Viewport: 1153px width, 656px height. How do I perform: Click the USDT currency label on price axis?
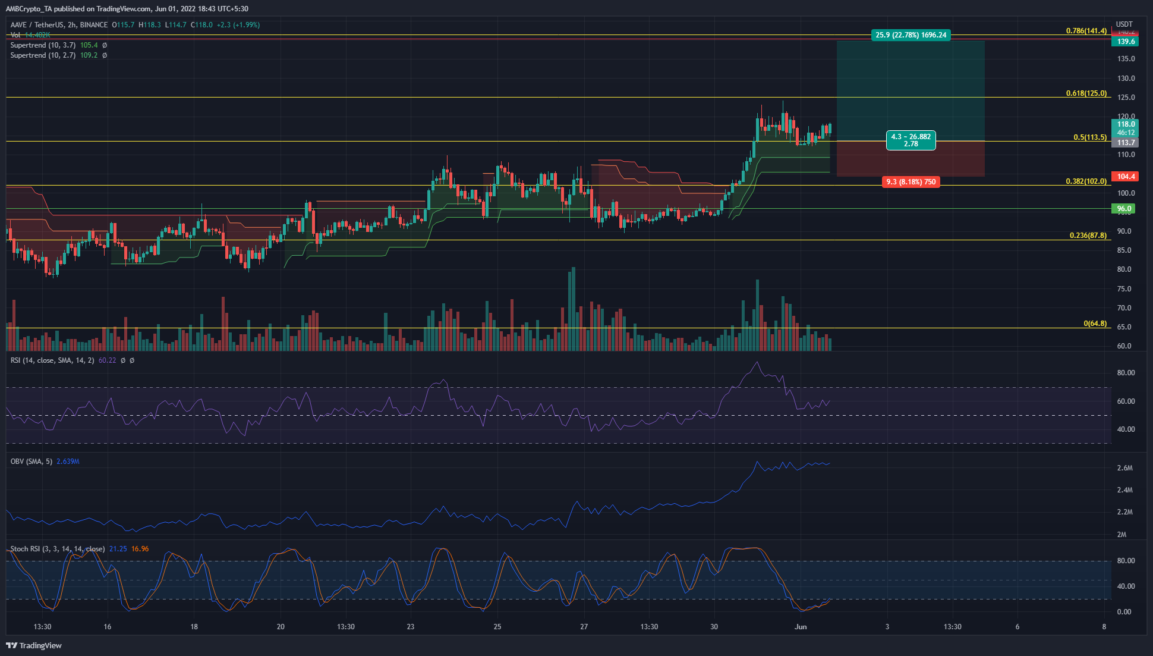(x=1124, y=25)
